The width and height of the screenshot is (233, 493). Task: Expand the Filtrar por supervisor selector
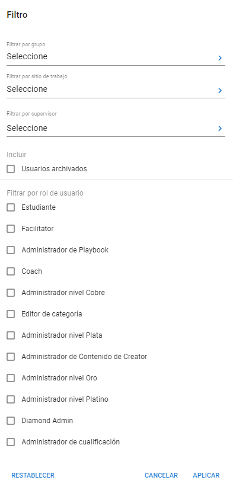(x=116, y=128)
